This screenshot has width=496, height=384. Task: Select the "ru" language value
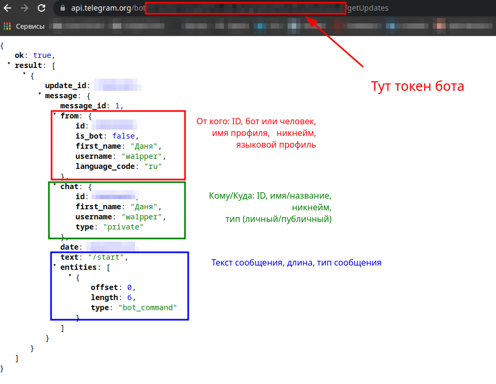pyautogui.click(x=153, y=167)
